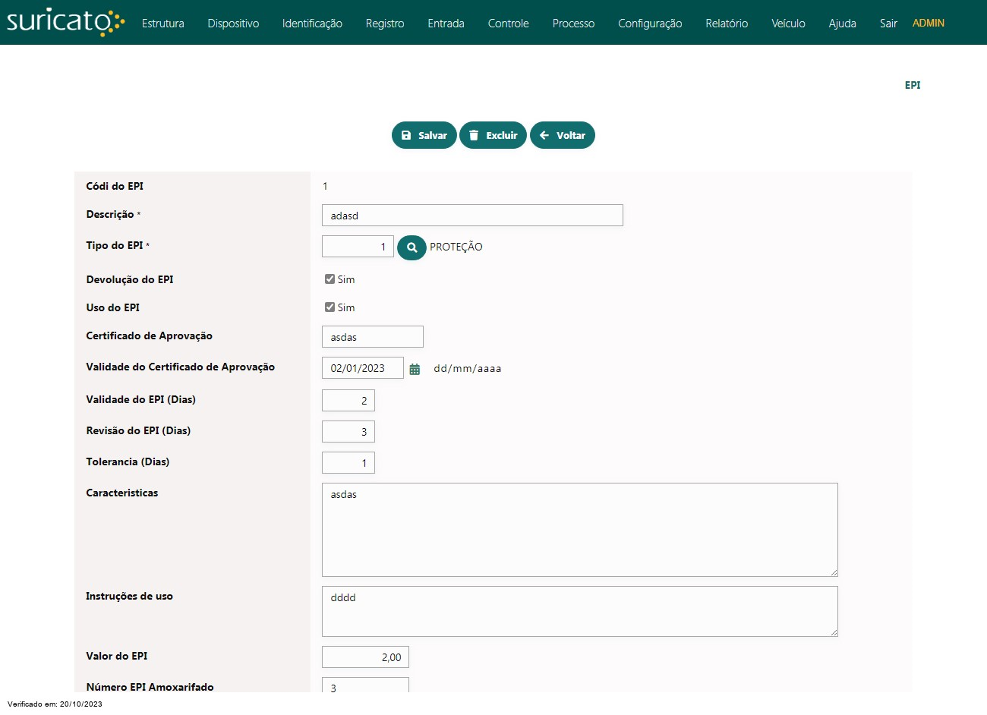The image size is (987, 715).
Task: Open the Relatório menu
Action: click(727, 24)
